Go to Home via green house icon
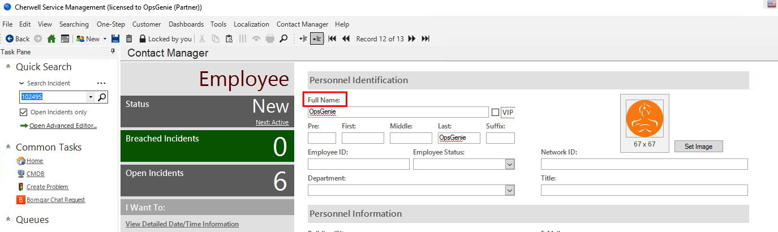Screen dimensions: 778x232 click(51, 38)
